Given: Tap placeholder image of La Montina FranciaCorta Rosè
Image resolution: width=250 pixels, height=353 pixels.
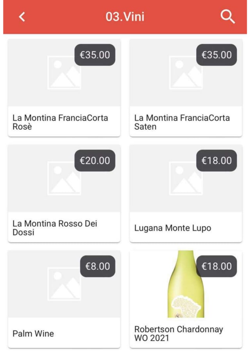Looking at the screenshot, I should coord(64,72).
